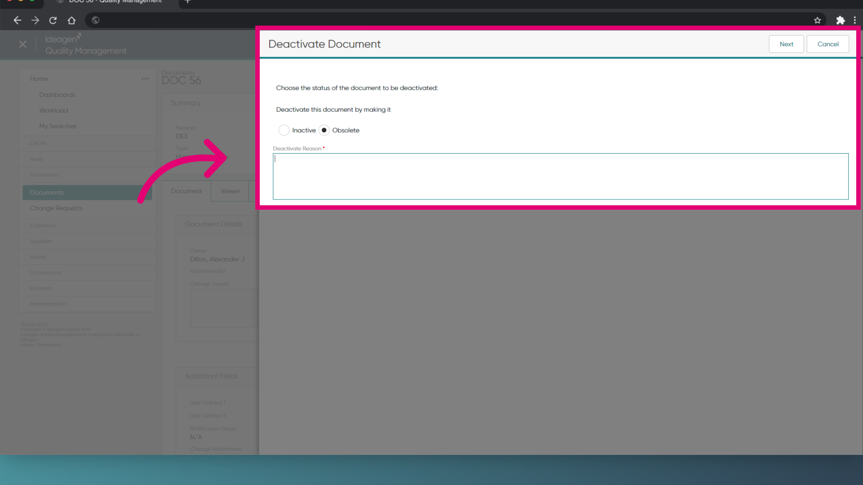Open a new browser tab

pos(188,2)
